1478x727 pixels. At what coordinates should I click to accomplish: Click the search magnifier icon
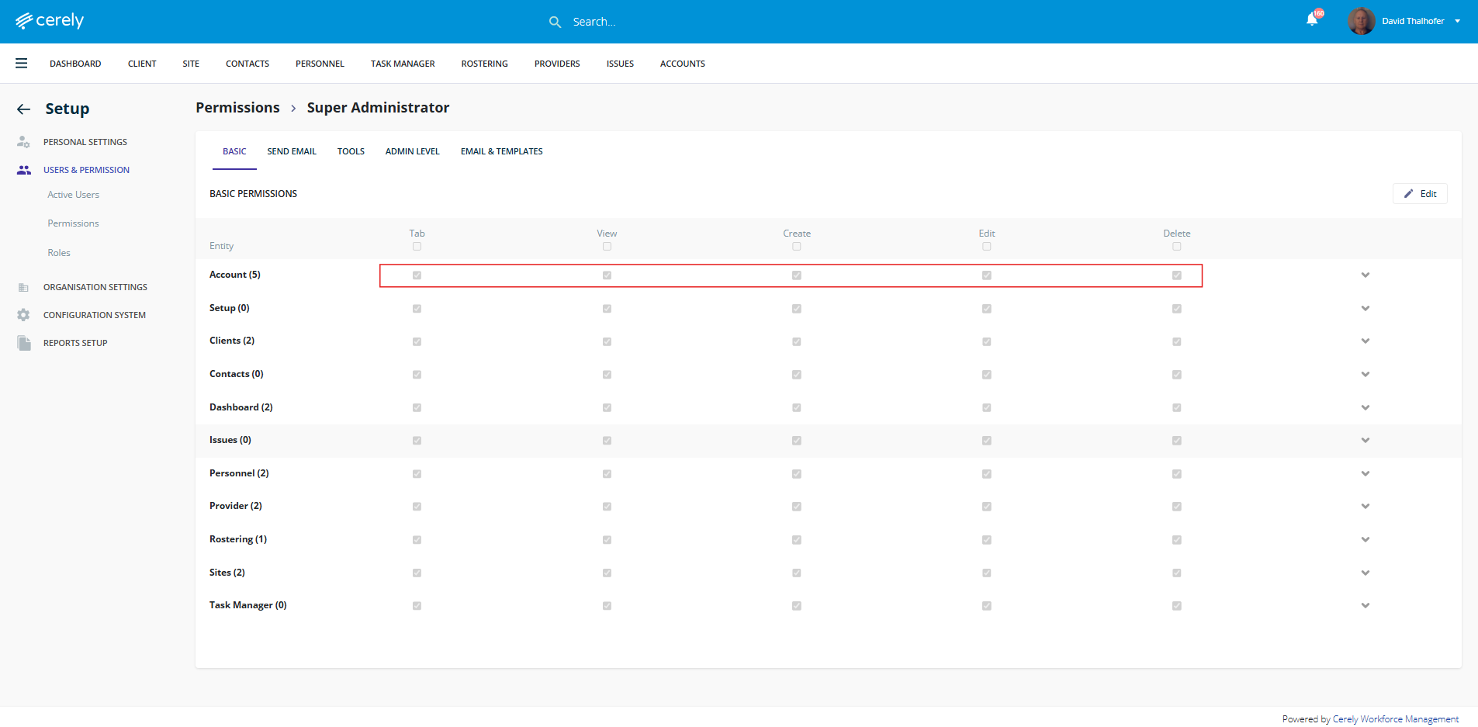(x=555, y=22)
